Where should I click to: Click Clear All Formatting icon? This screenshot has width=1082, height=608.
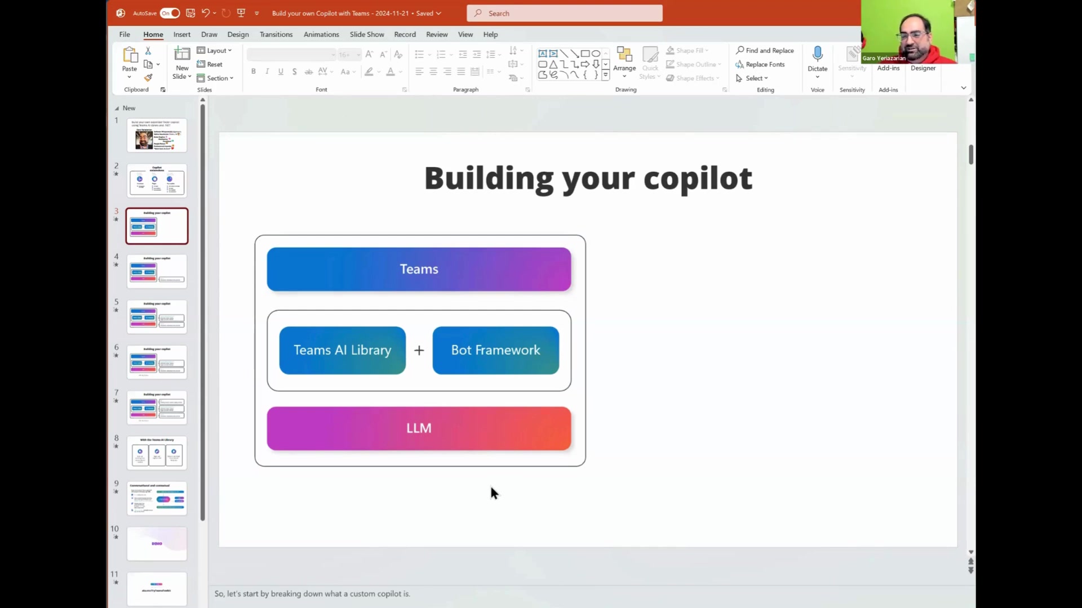tap(398, 55)
